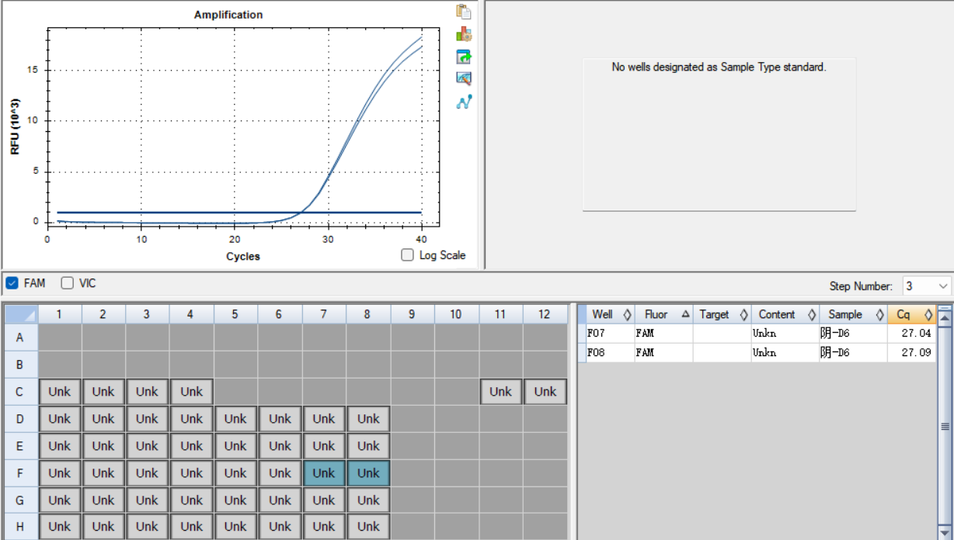Sort by the Fluor column header
Viewport: 954px width, 540px height.
click(663, 314)
